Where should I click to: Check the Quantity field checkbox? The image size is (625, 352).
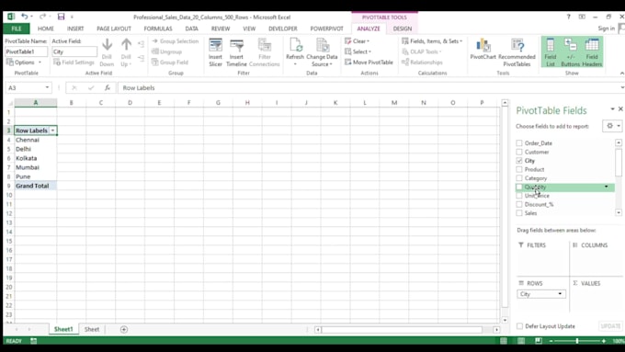(519, 187)
